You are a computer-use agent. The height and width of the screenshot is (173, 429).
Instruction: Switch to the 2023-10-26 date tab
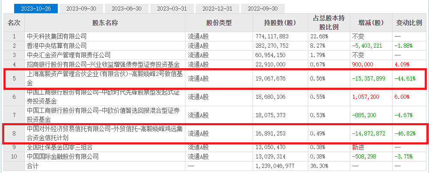36,9
